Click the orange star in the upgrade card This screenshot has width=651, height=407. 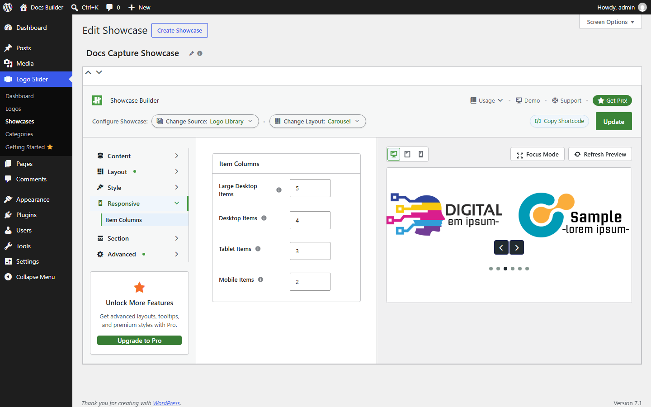pyautogui.click(x=140, y=287)
